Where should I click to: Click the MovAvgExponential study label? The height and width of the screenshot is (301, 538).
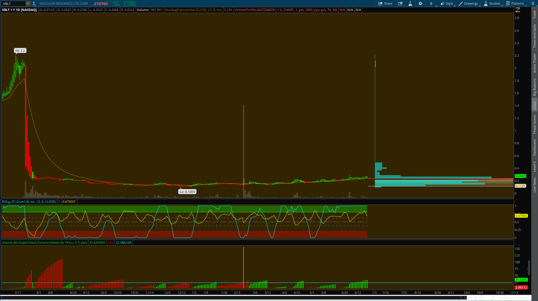point(193,9)
